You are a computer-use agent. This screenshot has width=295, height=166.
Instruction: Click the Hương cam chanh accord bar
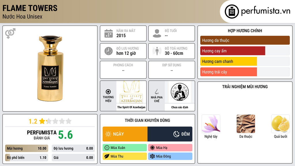(245, 61)
